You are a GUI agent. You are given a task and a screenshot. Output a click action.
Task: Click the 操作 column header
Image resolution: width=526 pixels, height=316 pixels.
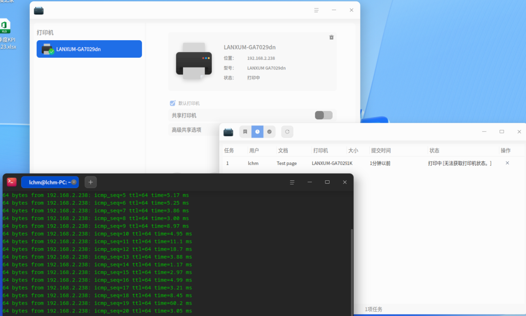pos(506,150)
